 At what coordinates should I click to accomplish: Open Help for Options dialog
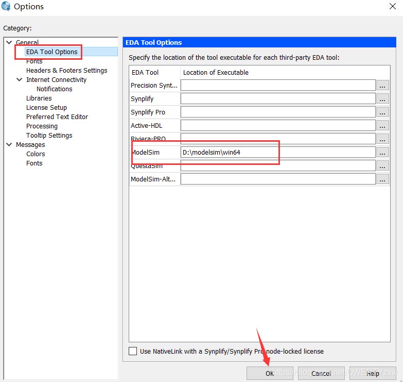373,373
